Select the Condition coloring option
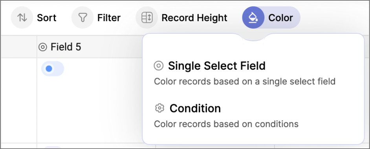The width and height of the screenshot is (370, 149). 195,108
